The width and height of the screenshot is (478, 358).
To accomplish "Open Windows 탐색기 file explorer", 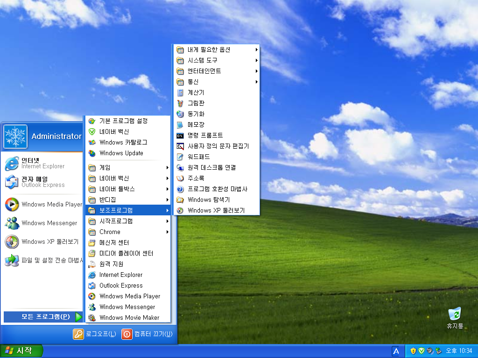I will [x=208, y=200].
